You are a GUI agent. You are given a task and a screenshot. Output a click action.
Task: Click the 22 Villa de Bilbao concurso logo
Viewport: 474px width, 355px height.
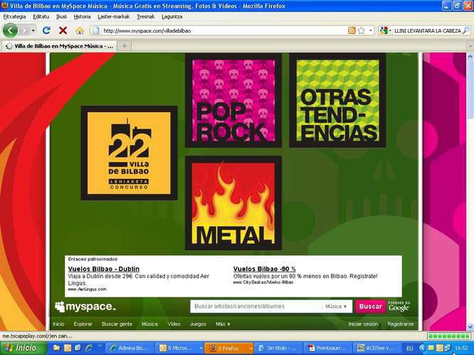(x=129, y=153)
